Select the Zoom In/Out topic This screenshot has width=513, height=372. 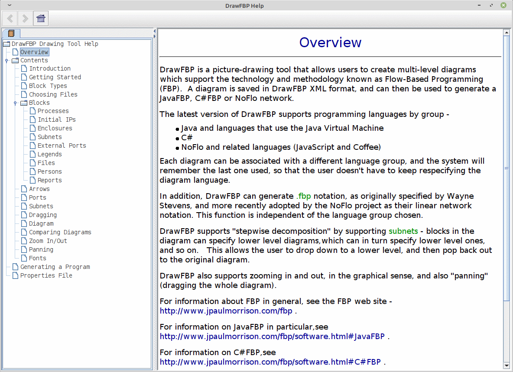[x=48, y=241]
